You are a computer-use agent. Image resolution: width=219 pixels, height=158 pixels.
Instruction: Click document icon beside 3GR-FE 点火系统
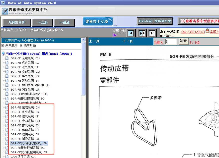pos(7,62)
